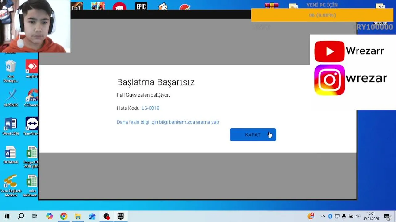Open the CCleaner desktop shortcut
This screenshot has height=222, width=396.
(x=31, y=98)
